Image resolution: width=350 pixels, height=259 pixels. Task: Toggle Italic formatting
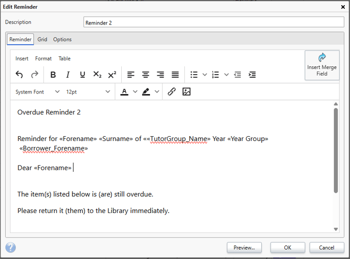coord(68,75)
